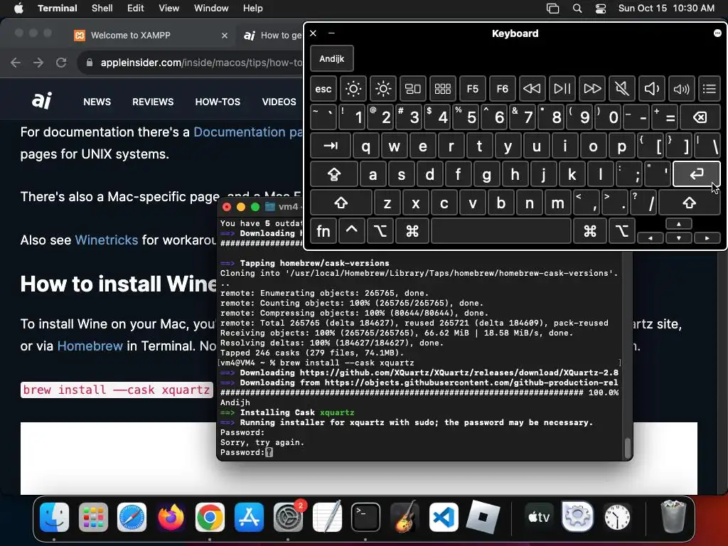The height and width of the screenshot is (546, 728).
Task: Close the Welcome to XAMPP tab
Action: click(225, 36)
